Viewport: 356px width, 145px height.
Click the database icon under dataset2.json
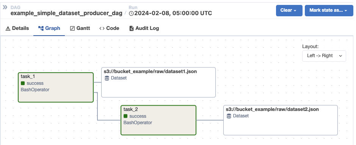point(229,116)
